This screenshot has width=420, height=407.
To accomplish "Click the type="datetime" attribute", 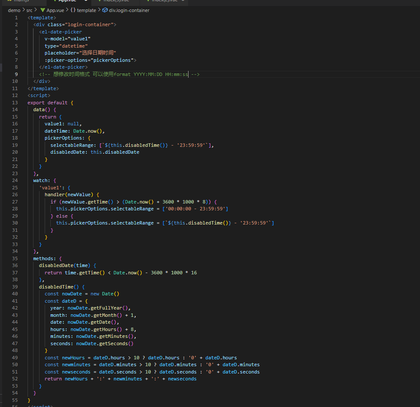I will (66, 46).
